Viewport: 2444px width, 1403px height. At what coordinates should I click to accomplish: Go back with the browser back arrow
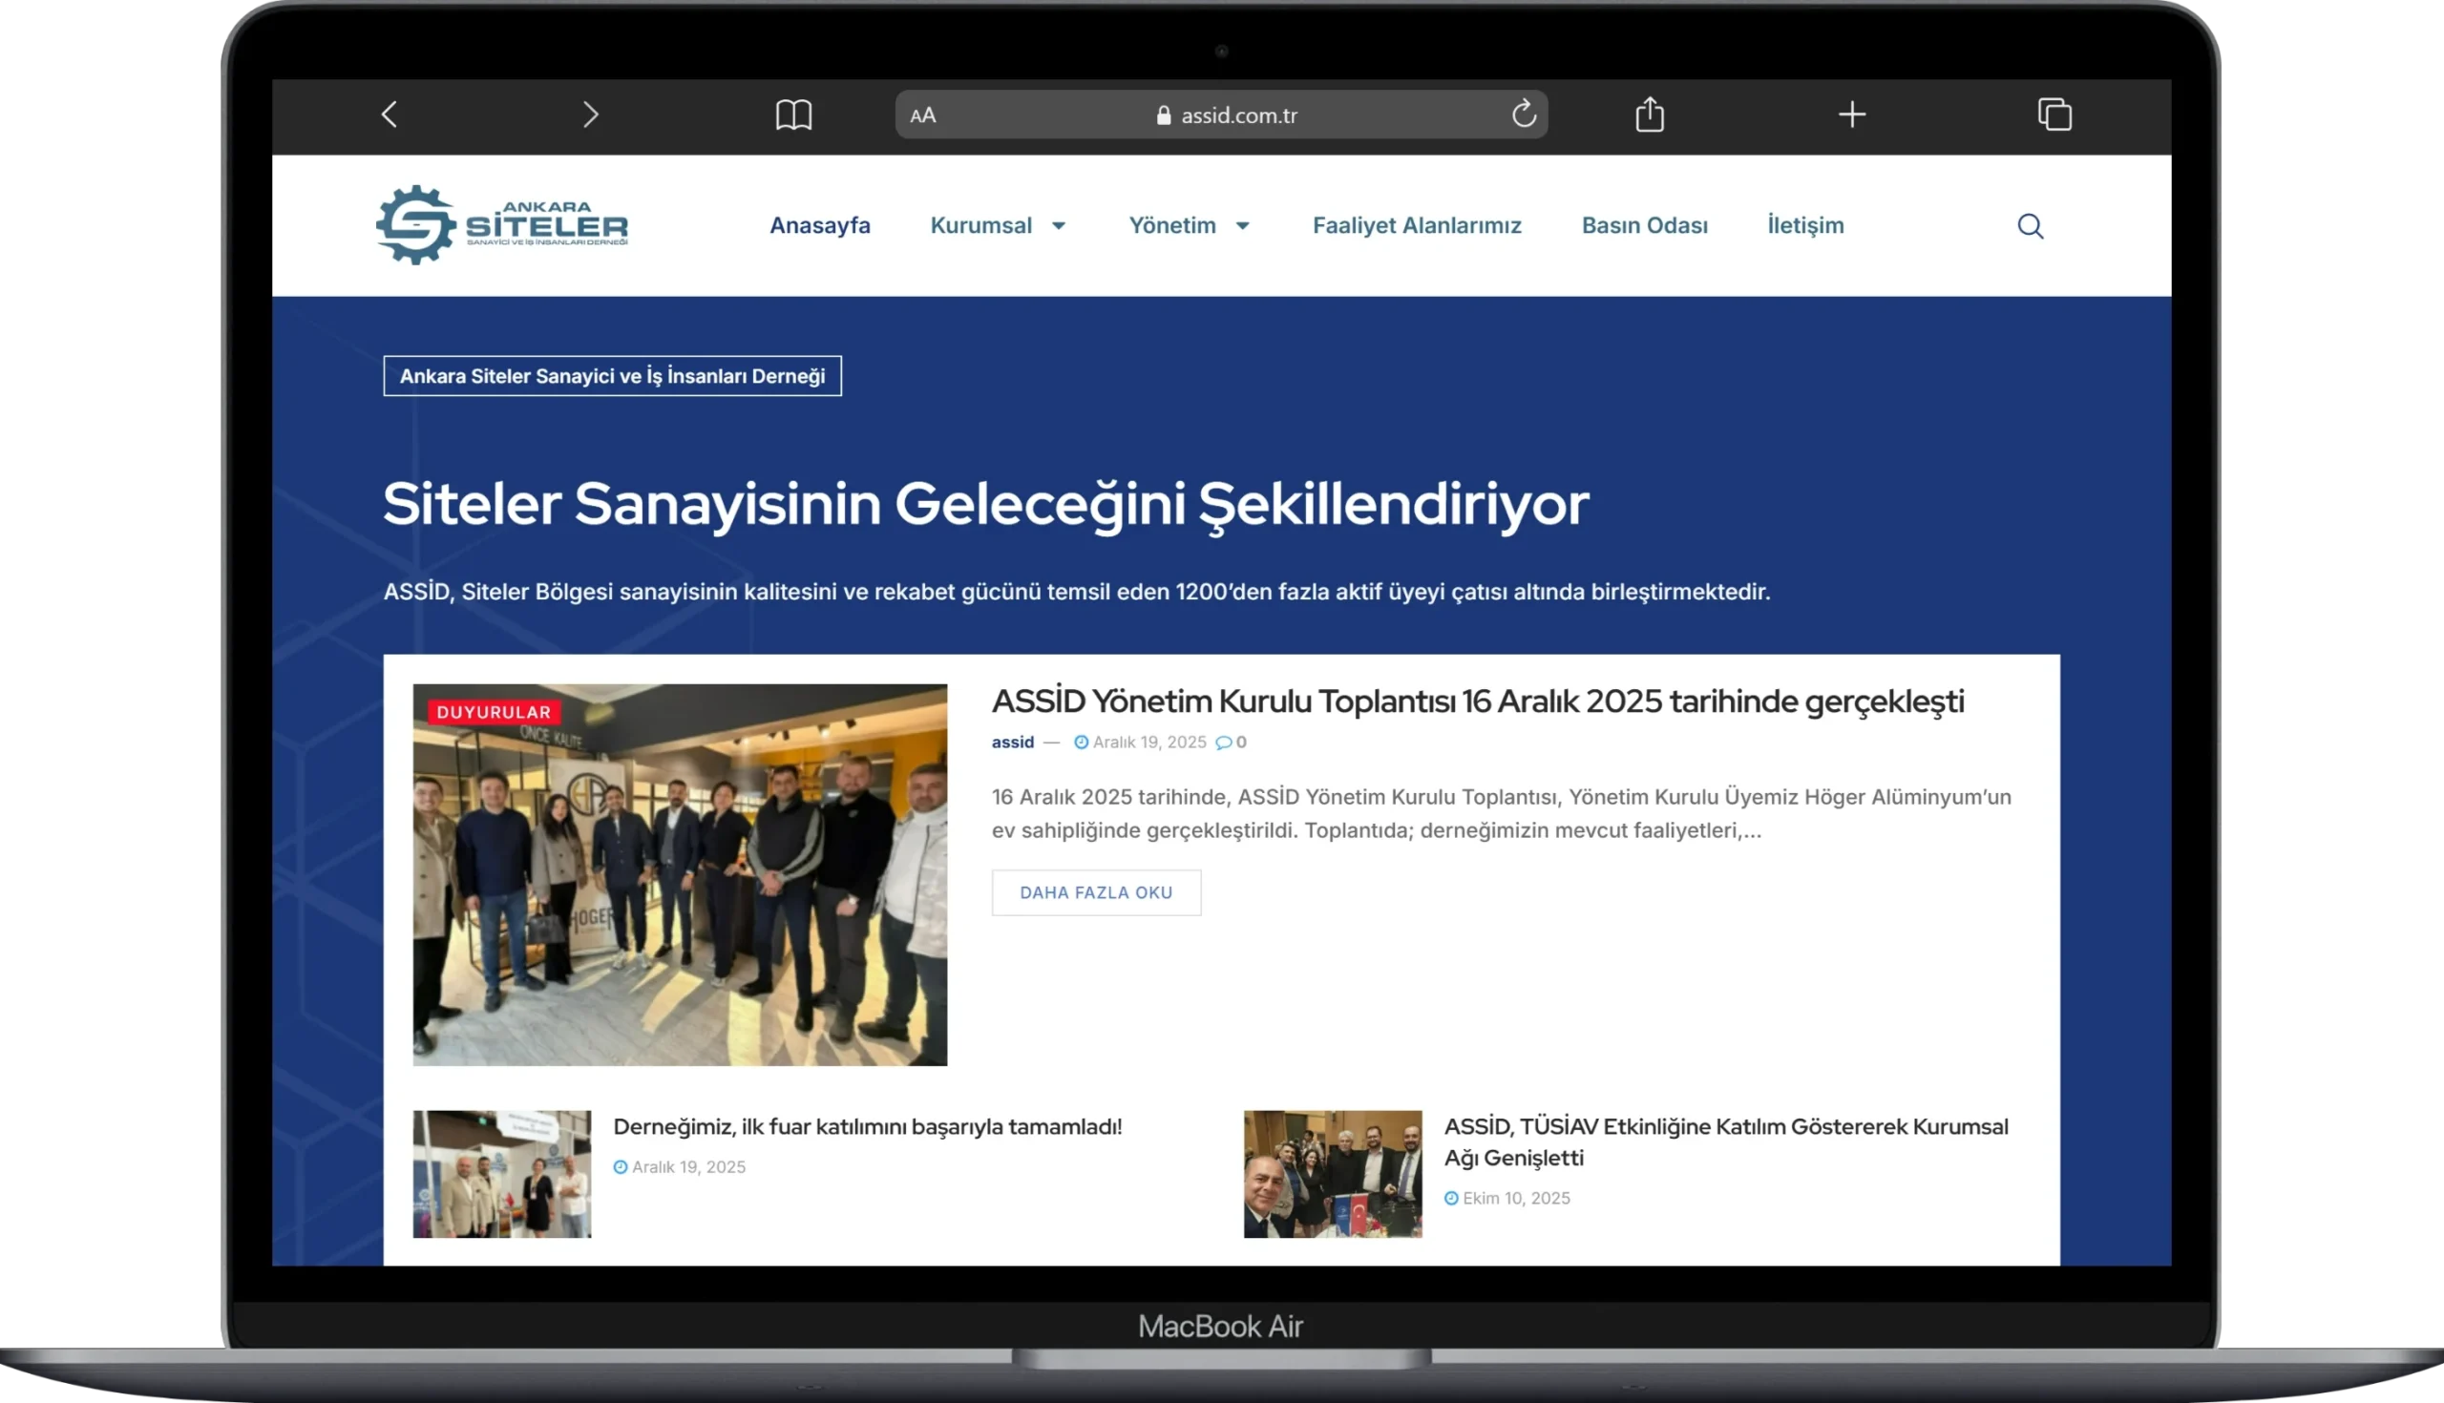(x=390, y=115)
